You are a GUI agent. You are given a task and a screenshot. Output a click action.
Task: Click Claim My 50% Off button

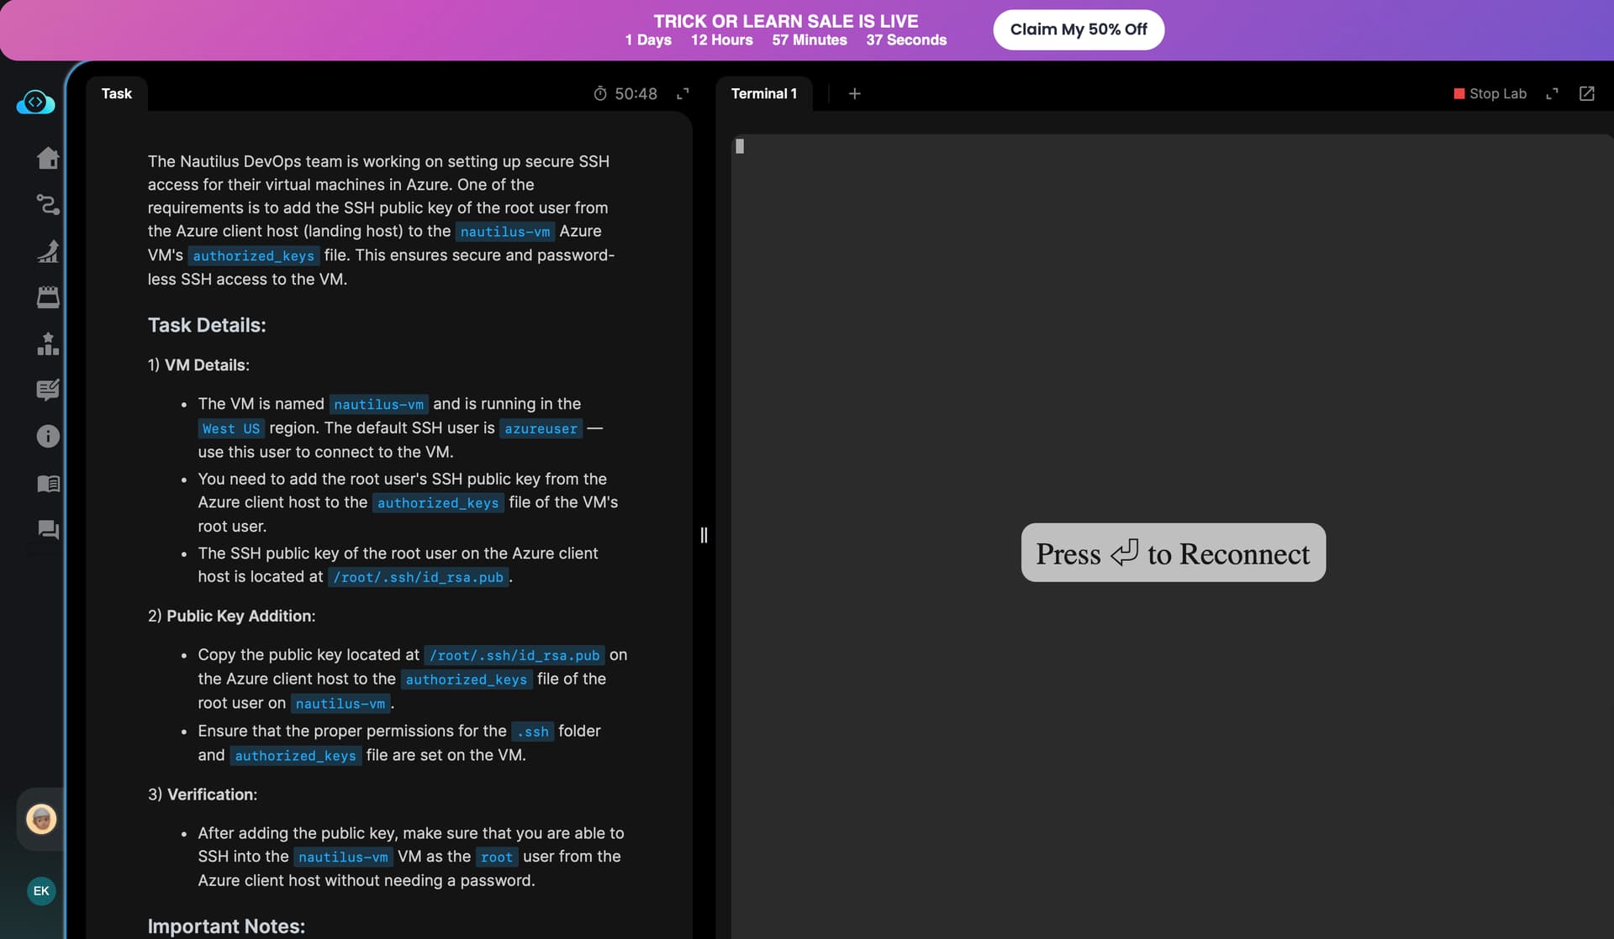click(x=1078, y=29)
